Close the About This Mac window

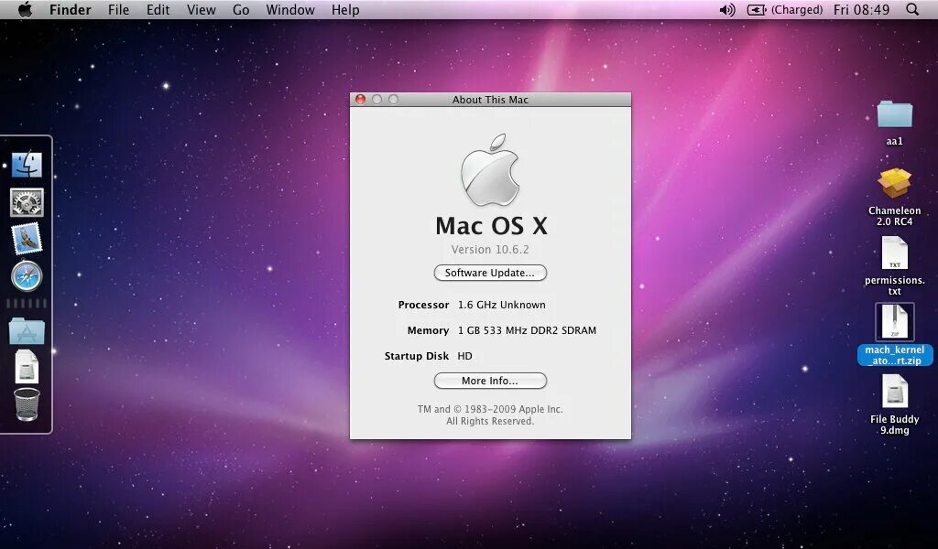coord(360,99)
